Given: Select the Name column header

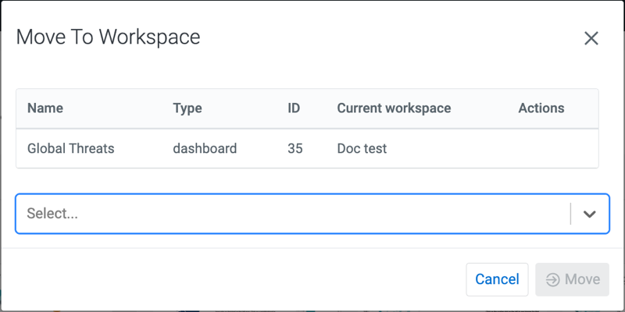Looking at the screenshot, I should coord(45,108).
